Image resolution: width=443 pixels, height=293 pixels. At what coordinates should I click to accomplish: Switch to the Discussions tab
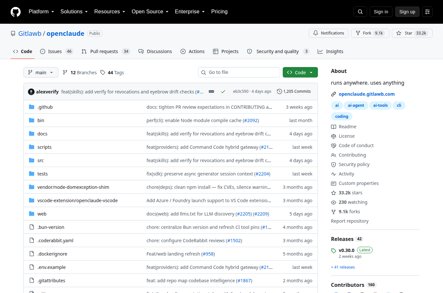(x=155, y=51)
